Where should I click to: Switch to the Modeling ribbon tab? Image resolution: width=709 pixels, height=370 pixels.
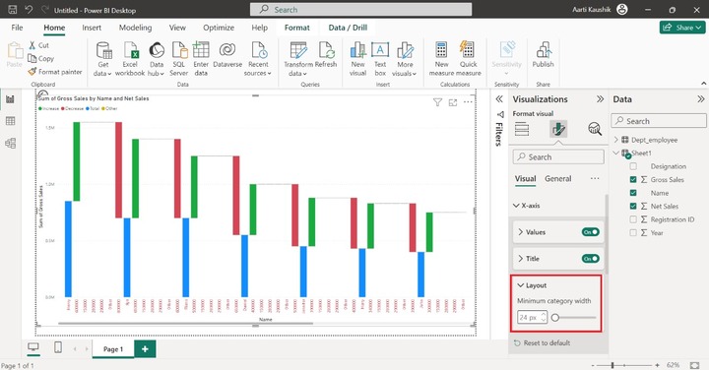point(135,28)
